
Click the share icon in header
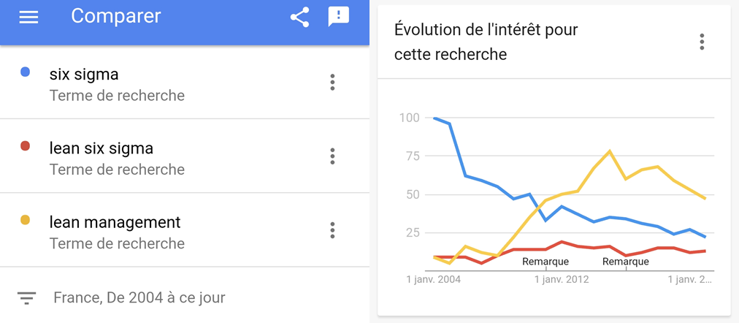pyautogui.click(x=299, y=17)
